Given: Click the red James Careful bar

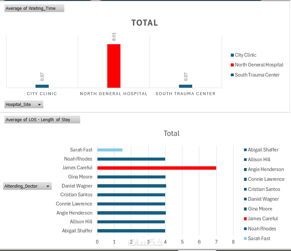Looking at the screenshot, I should 157,168.
